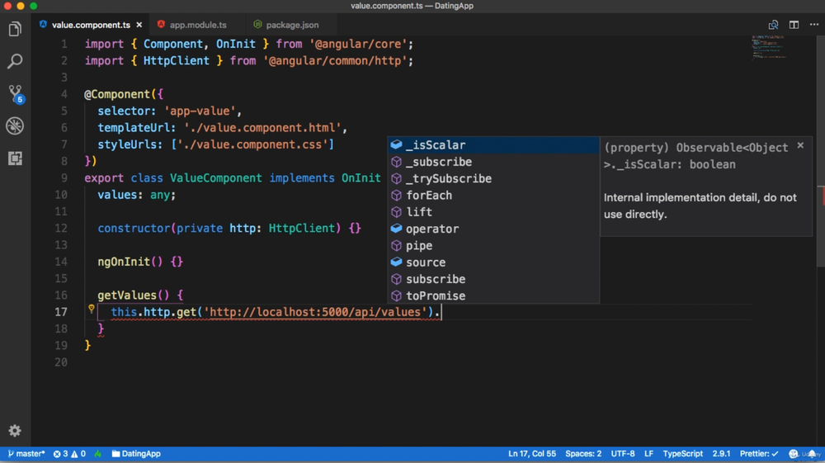Click line number 17 in gutter
This screenshot has height=463, width=825.
(x=61, y=312)
